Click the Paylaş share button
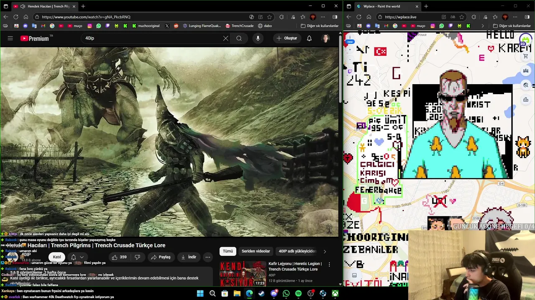The image size is (535, 300). point(161,257)
